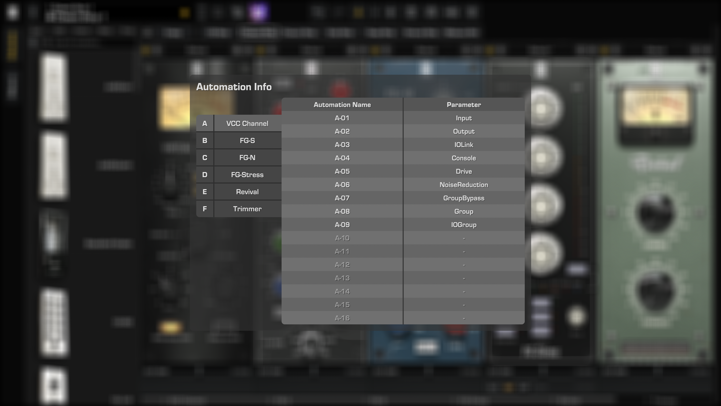Click the A-02 automation name cell
The width and height of the screenshot is (721, 406).
(342, 131)
